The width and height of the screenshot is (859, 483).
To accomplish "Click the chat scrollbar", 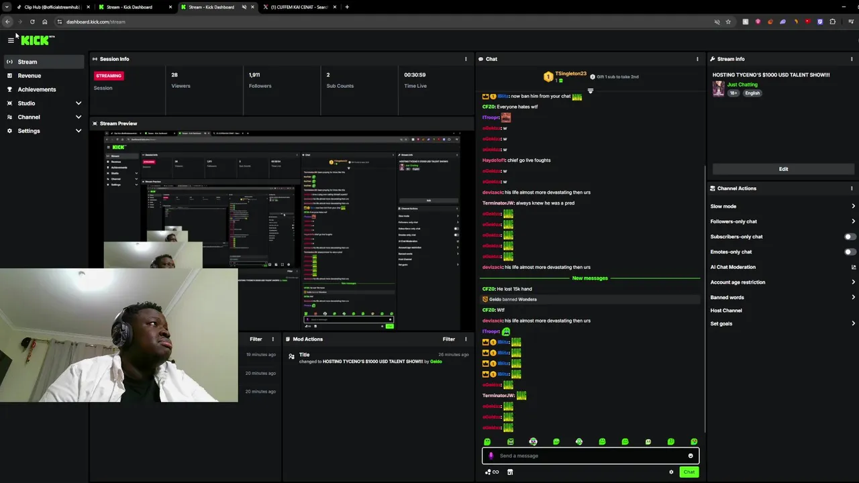I will click(704, 299).
